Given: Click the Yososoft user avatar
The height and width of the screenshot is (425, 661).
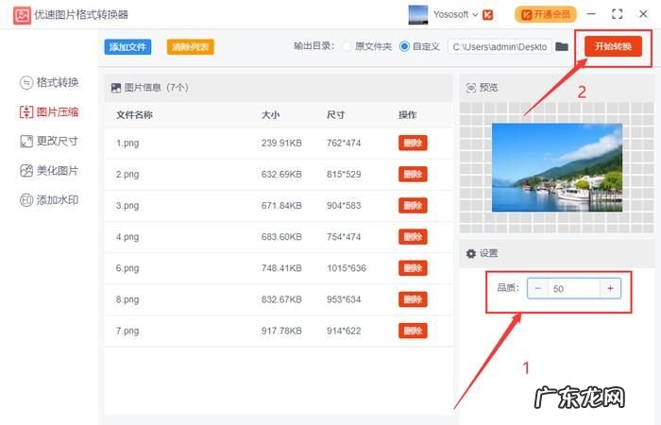Looking at the screenshot, I should [x=417, y=14].
